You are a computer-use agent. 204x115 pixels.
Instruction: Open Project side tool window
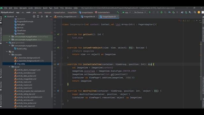1,20
